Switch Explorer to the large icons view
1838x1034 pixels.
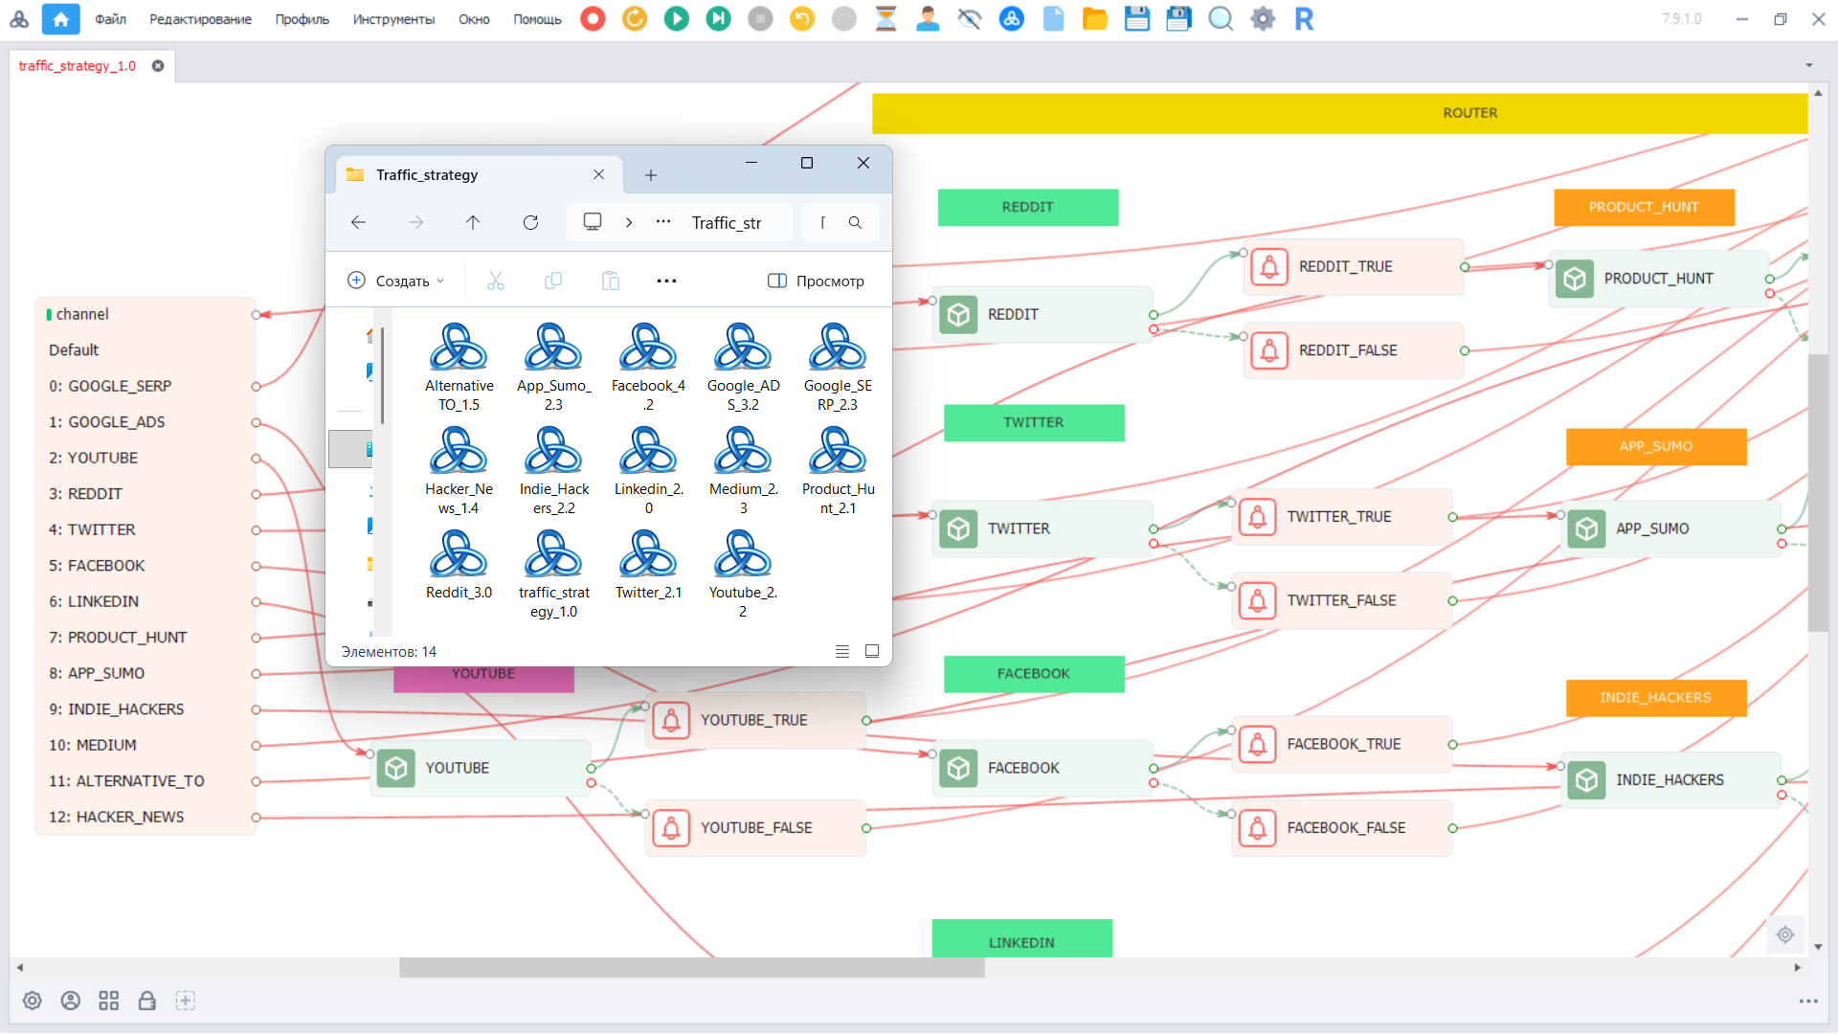click(872, 652)
